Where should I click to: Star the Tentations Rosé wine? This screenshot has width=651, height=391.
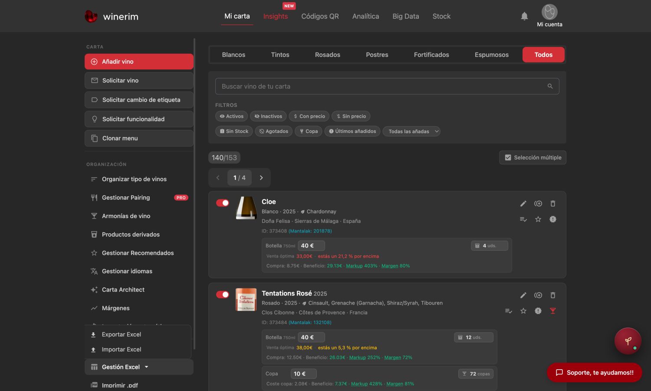coord(523,311)
